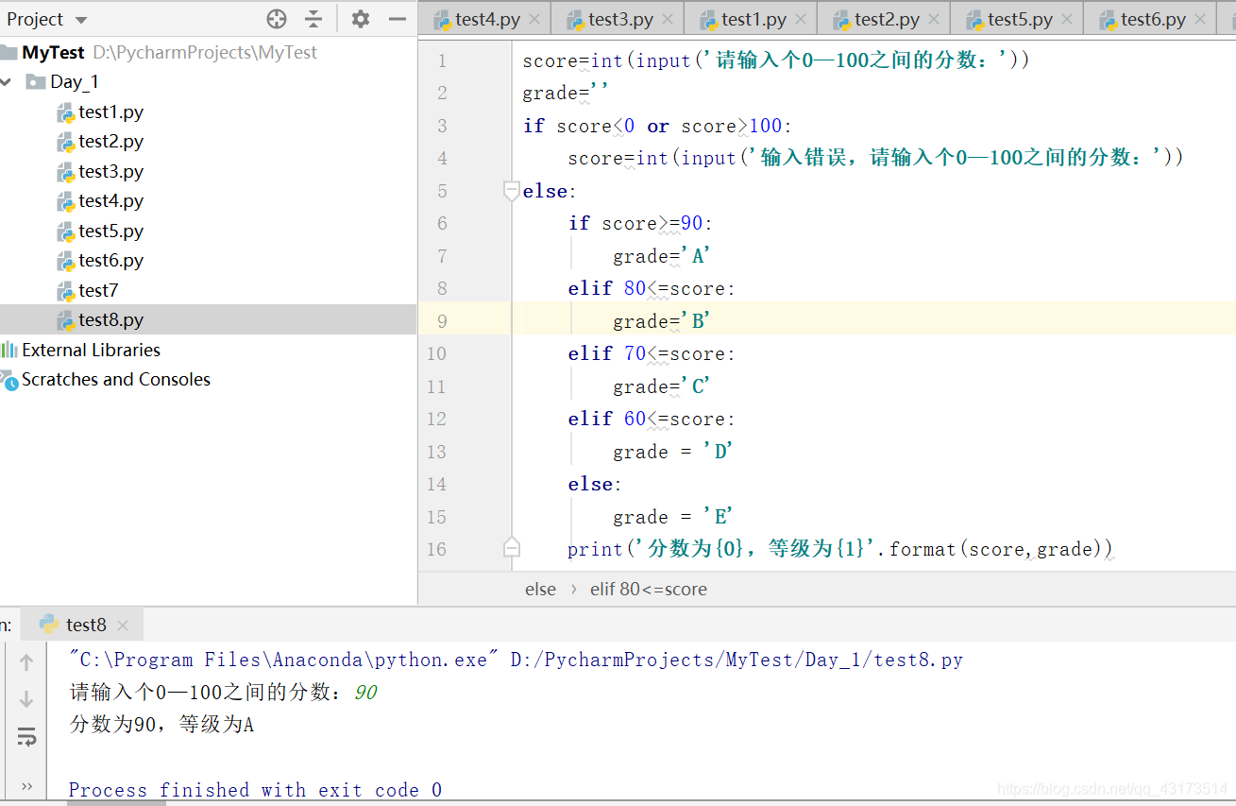Collapse the else block fold marker on line 5
The image size is (1236, 806).
511,191
